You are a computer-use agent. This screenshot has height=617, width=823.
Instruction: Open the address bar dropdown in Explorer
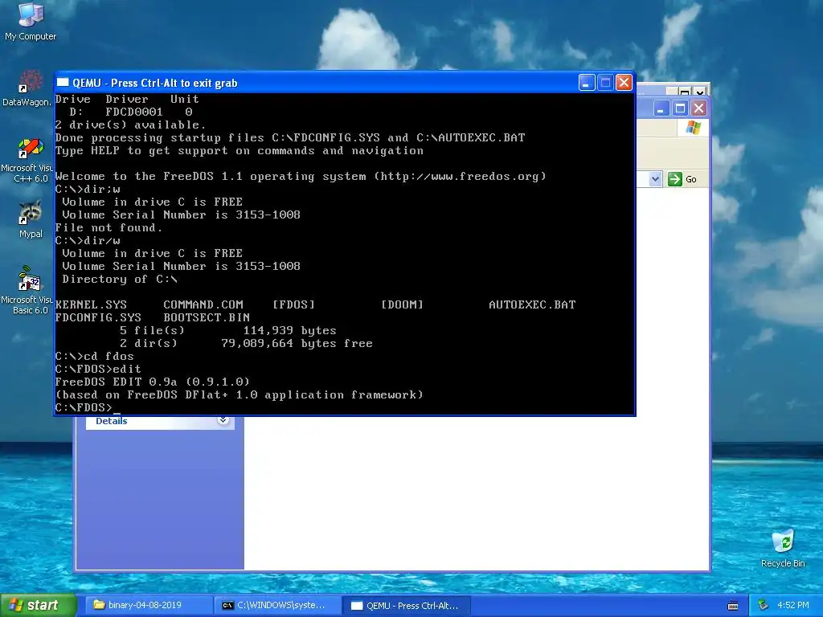655,179
